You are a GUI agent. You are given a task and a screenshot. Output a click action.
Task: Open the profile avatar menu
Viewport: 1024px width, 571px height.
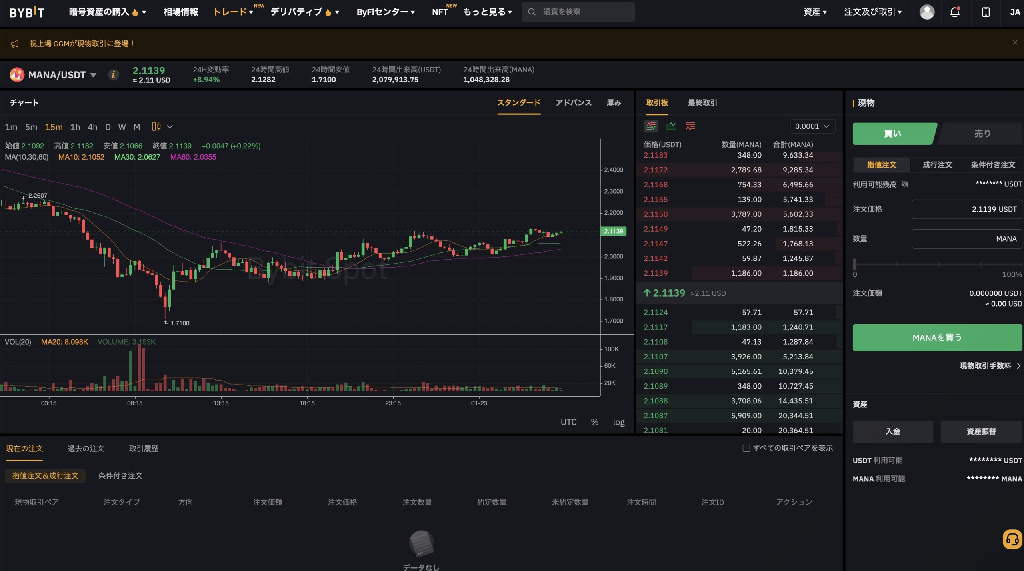(927, 12)
